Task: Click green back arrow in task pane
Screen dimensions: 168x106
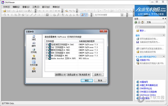Action: click(x=136, y=22)
